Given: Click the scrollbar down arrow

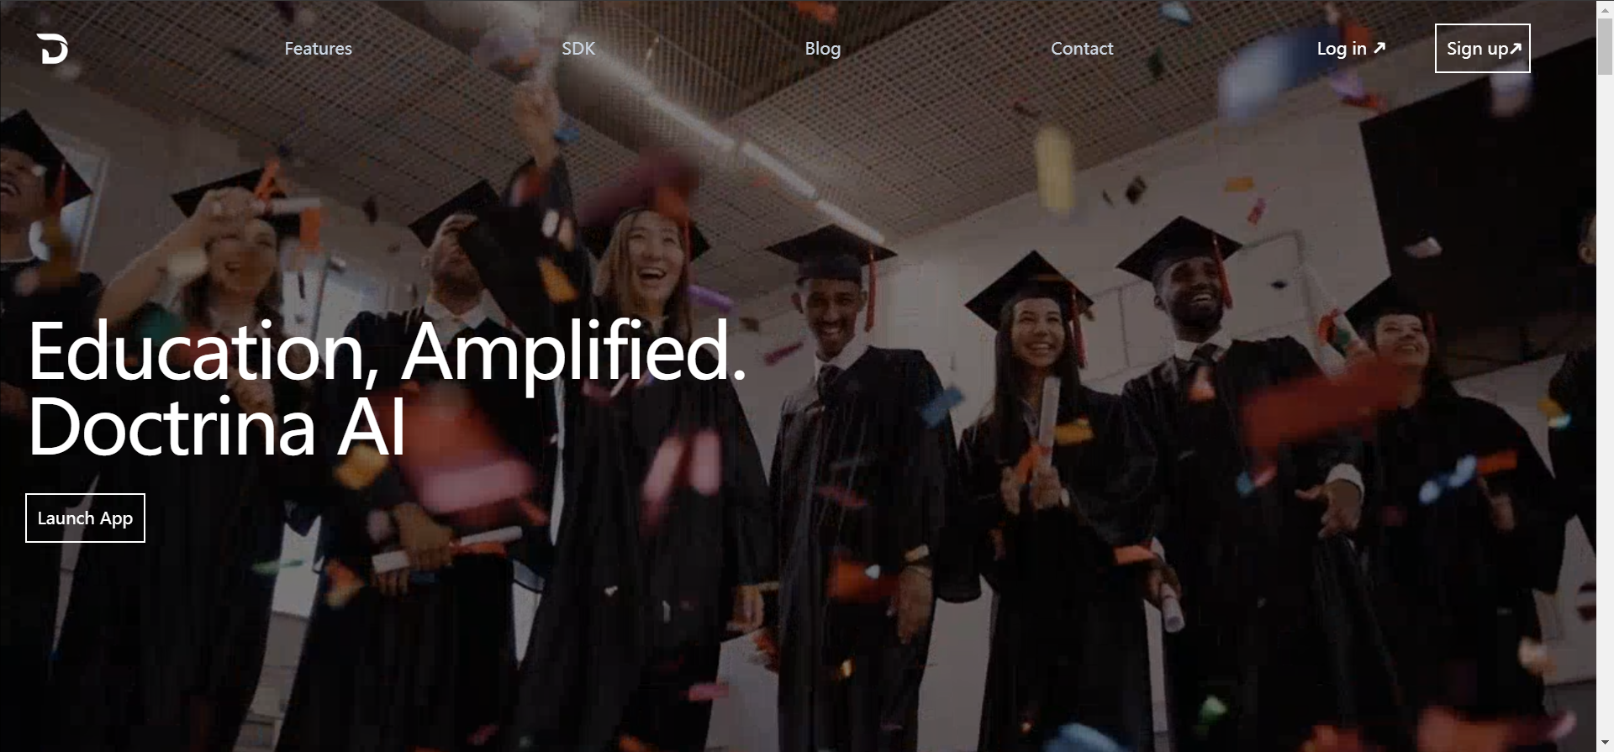Looking at the screenshot, I should coord(1605,744).
